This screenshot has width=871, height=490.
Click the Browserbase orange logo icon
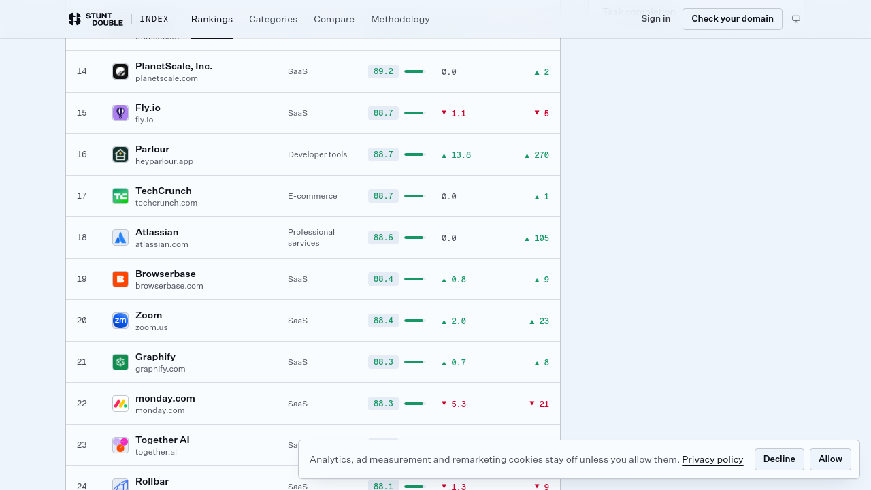click(120, 279)
